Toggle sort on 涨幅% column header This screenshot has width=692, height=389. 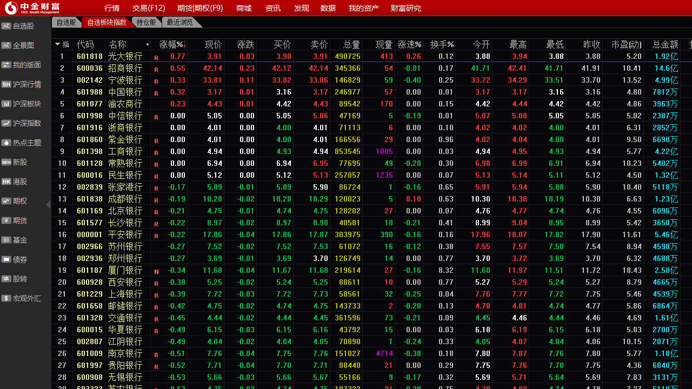pyautogui.click(x=172, y=44)
